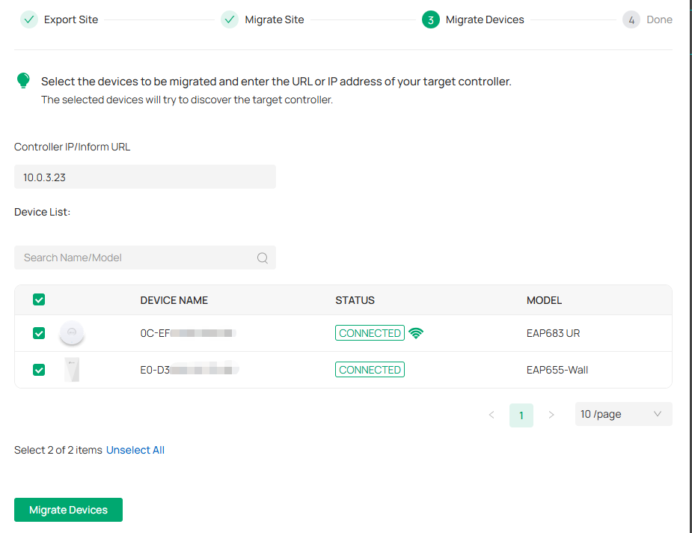Click the search magnifier icon
Screen dimensions: 692x533
tap(263, 258)
